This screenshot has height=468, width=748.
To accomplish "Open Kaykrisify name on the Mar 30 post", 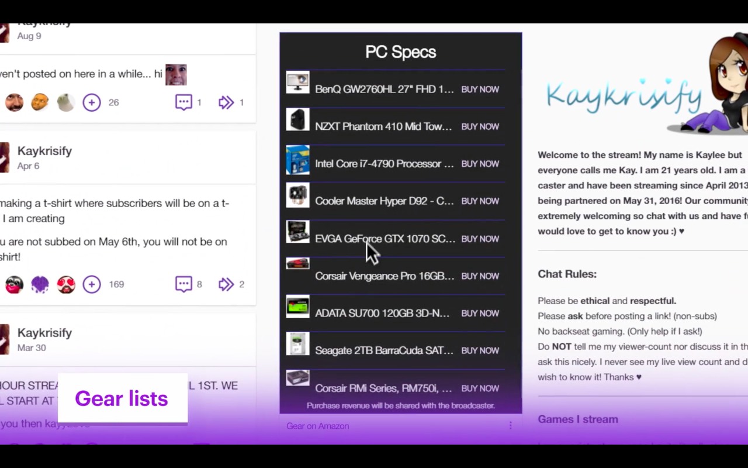I will 44,333.
